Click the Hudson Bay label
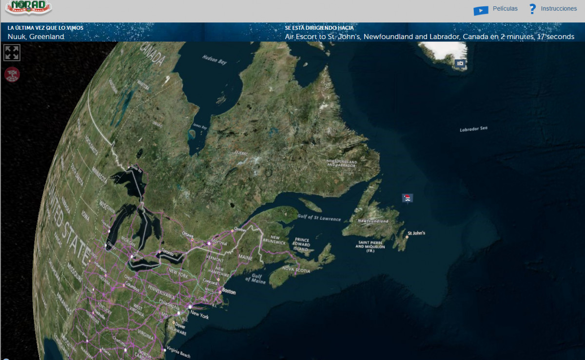 pos(214,60)
